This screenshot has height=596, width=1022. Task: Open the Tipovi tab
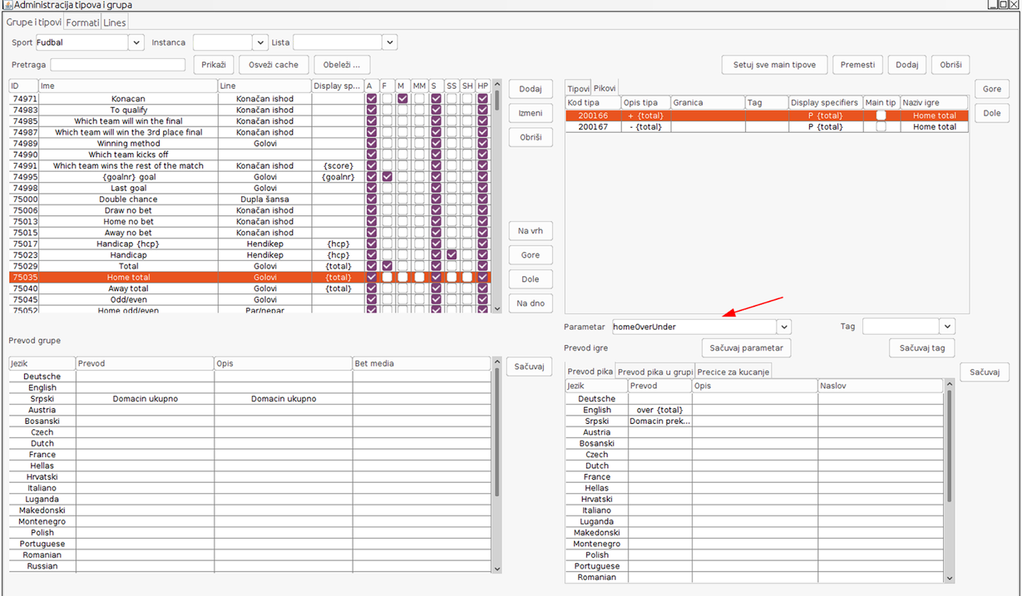(579, 89)
